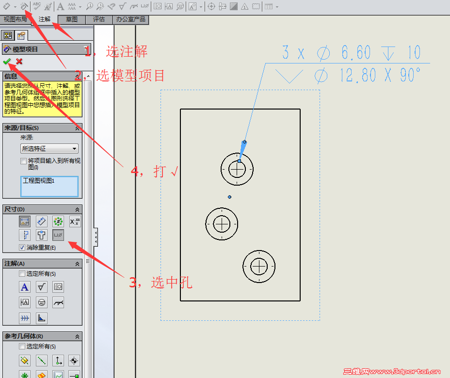Choose the Datum Target toolbar icon
Viewport: 450px width, 378px height.
[180, 6]
